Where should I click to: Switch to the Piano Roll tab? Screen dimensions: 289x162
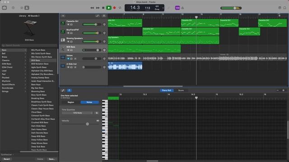coord(167,90)
